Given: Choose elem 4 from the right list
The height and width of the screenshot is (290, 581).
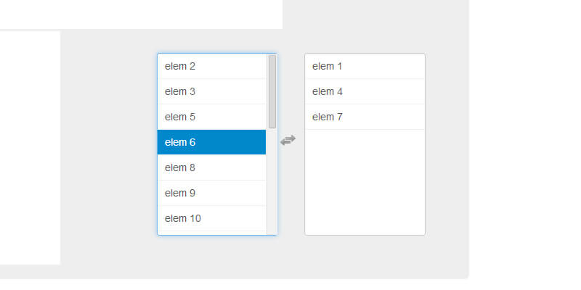Looking at the screenshot, I should click(365, 91).
